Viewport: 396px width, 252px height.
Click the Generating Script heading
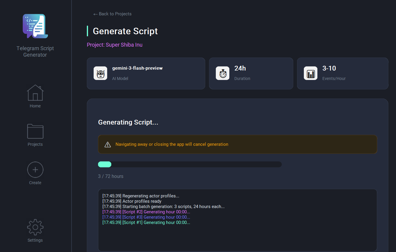coord(128,122)
